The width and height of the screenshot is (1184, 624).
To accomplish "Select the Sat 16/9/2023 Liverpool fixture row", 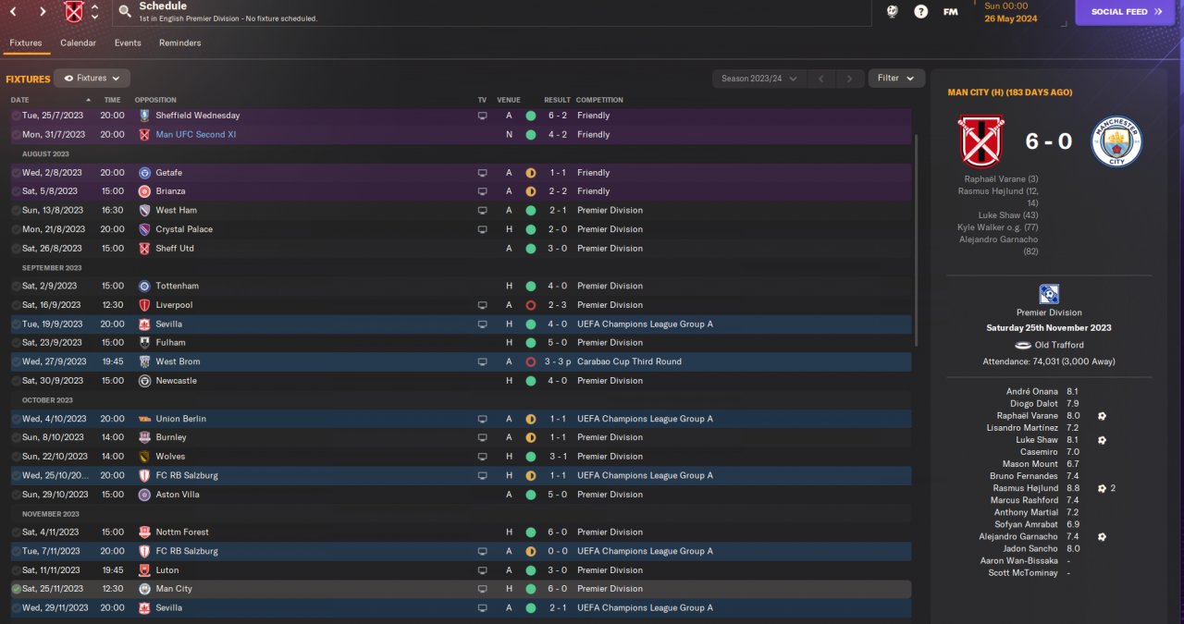I will 461,305.
